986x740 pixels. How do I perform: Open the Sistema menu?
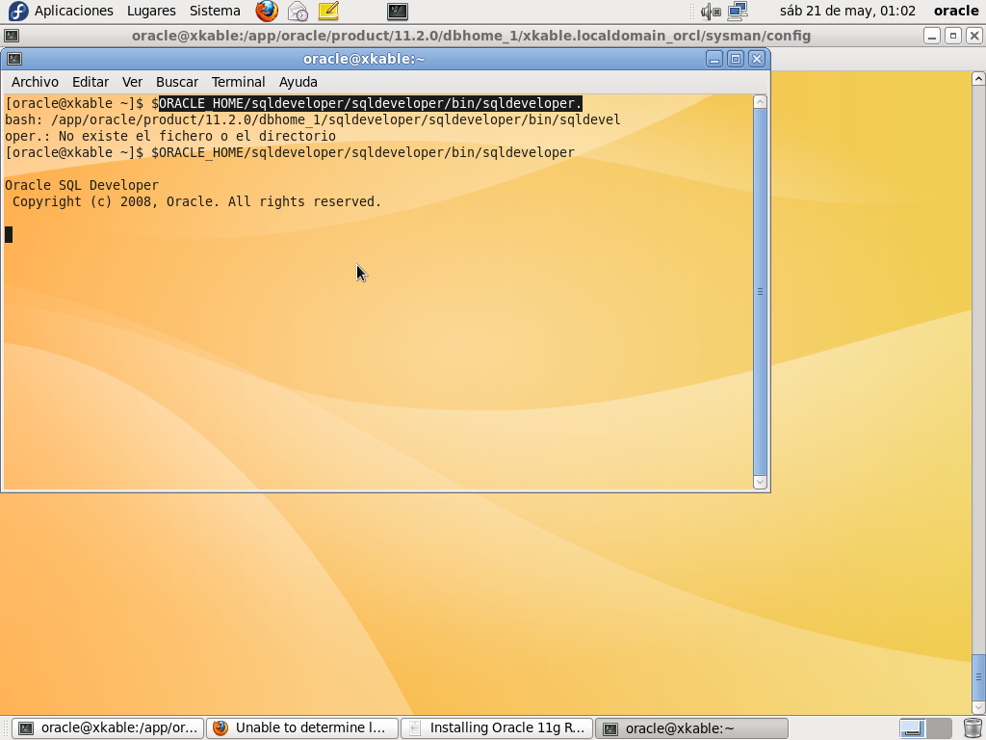215,11
